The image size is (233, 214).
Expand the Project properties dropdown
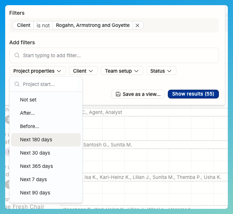pyautogui.click(x=37, y=71)
